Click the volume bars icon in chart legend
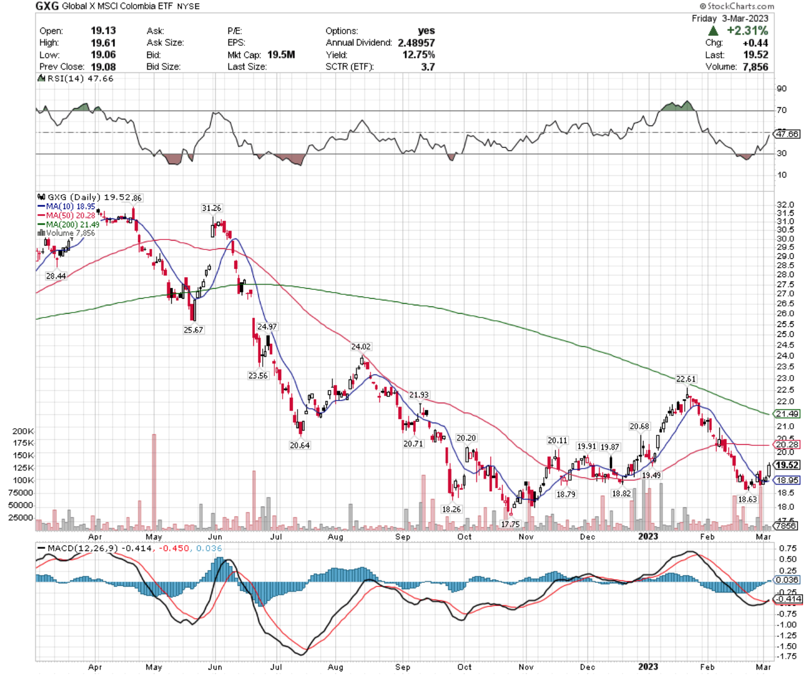This screenshot has width=812, height=677. [41, 233]
